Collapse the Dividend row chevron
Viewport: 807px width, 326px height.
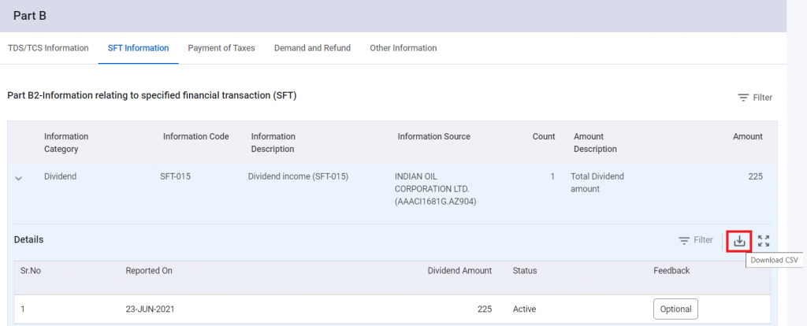click(x=19, y=179)
